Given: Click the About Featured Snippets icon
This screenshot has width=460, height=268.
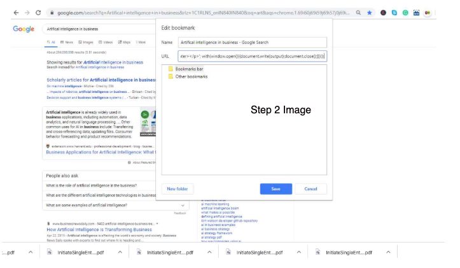Looking at the screenshot, I should click(x=129, y=162).
